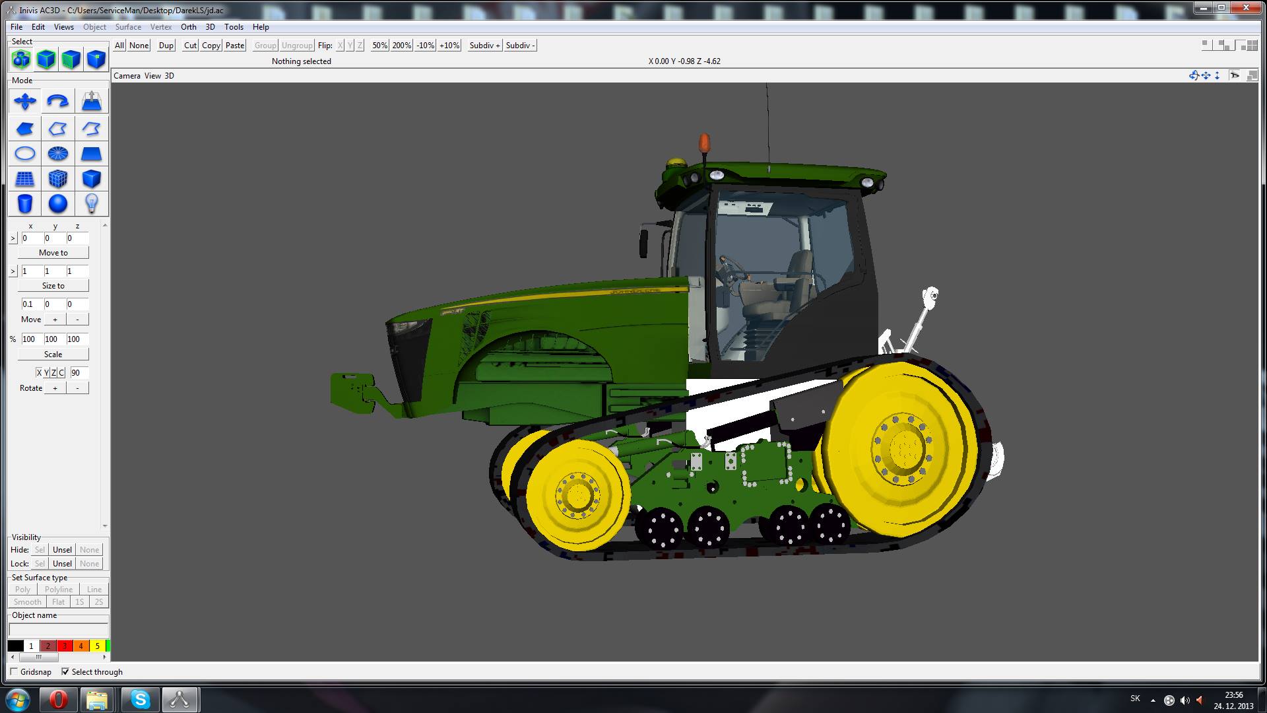Choose the Sphere primitive tool
The height and width of the screenshot is (713, 1267).
pos(58,204)
